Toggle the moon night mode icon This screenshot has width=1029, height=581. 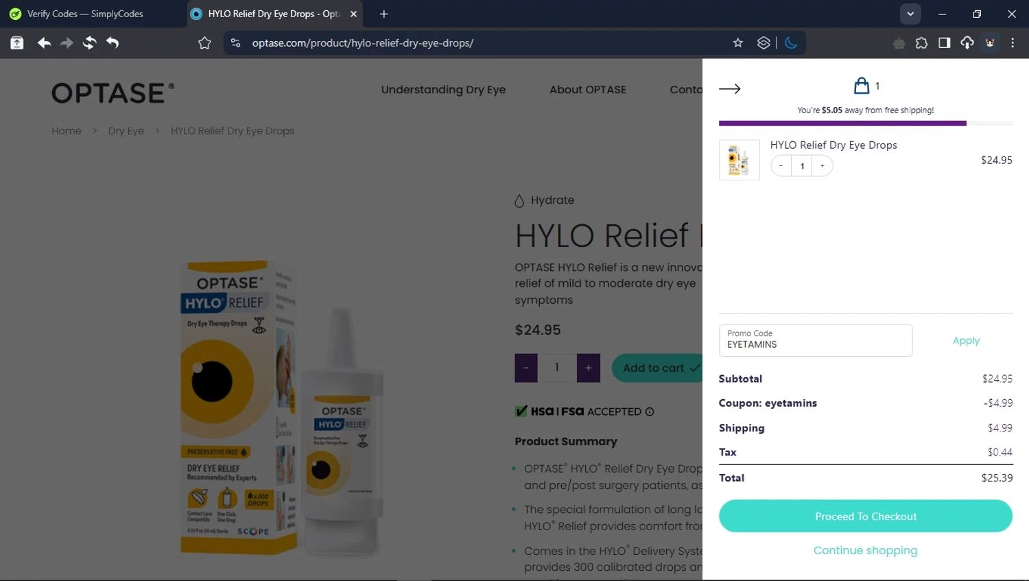pos(791,43)
